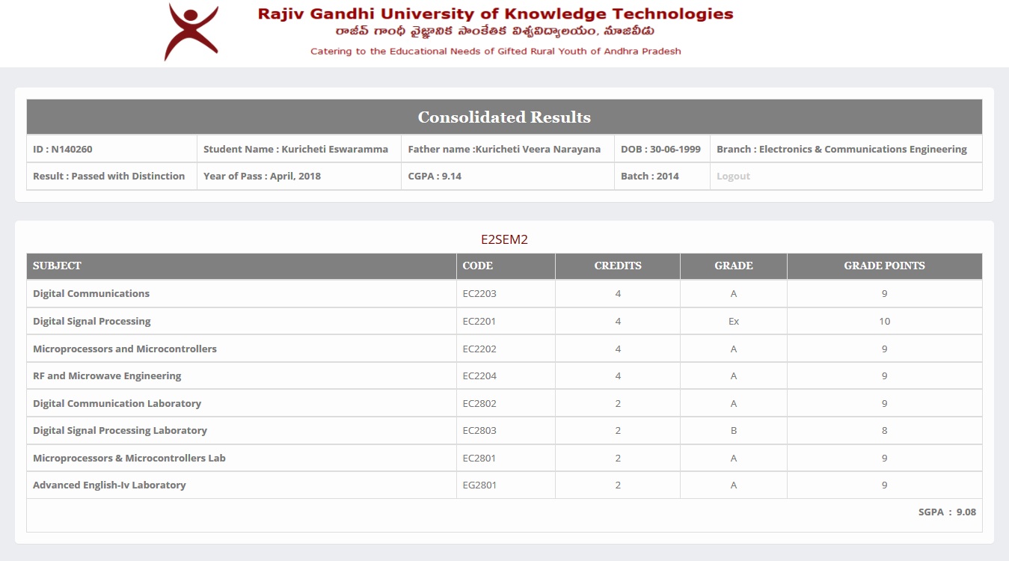This screenshot has height=561, width=1009.
Task: Click the CODE column header
Action: [x=506, y=266]
